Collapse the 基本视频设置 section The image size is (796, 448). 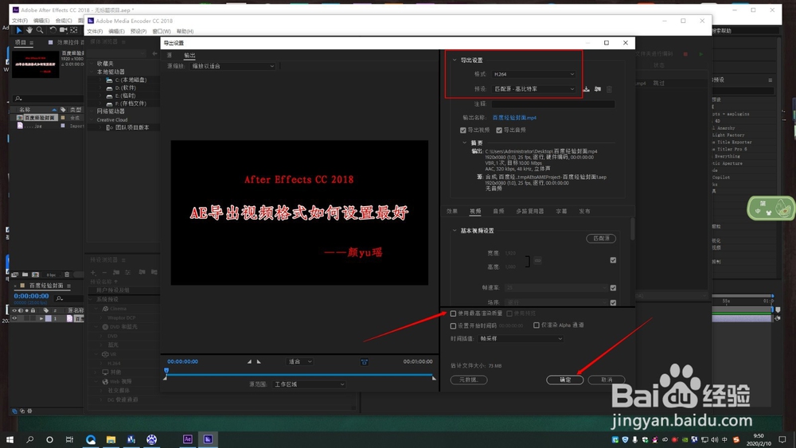[x=455, y=230]
